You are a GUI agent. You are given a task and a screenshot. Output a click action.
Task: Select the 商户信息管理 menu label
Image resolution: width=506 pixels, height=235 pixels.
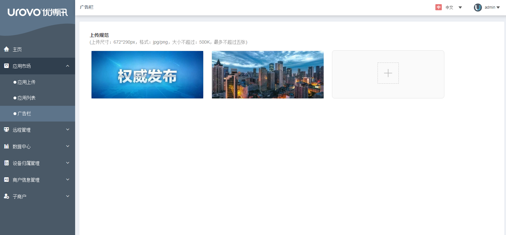(x=26, y=180)
